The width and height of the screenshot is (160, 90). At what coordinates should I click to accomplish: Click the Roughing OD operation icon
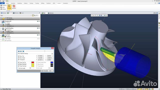click(3, 22)
